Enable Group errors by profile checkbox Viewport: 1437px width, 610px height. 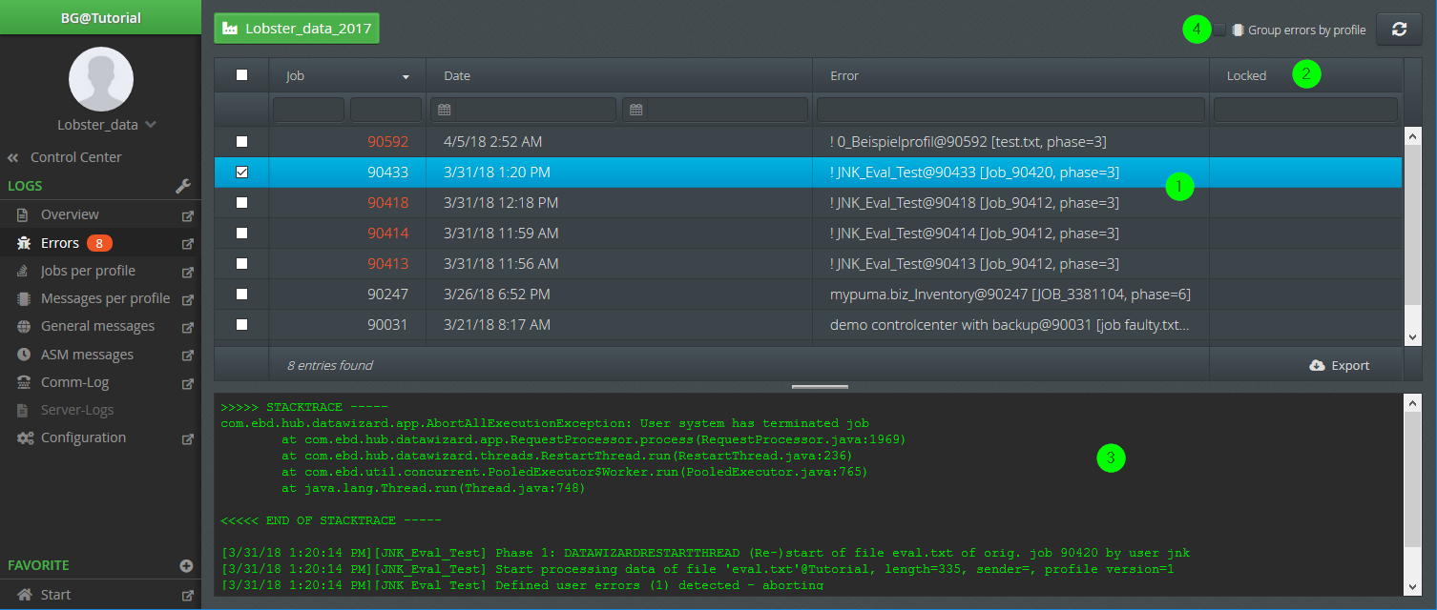pyautogui.click(x=1219, y=30)
